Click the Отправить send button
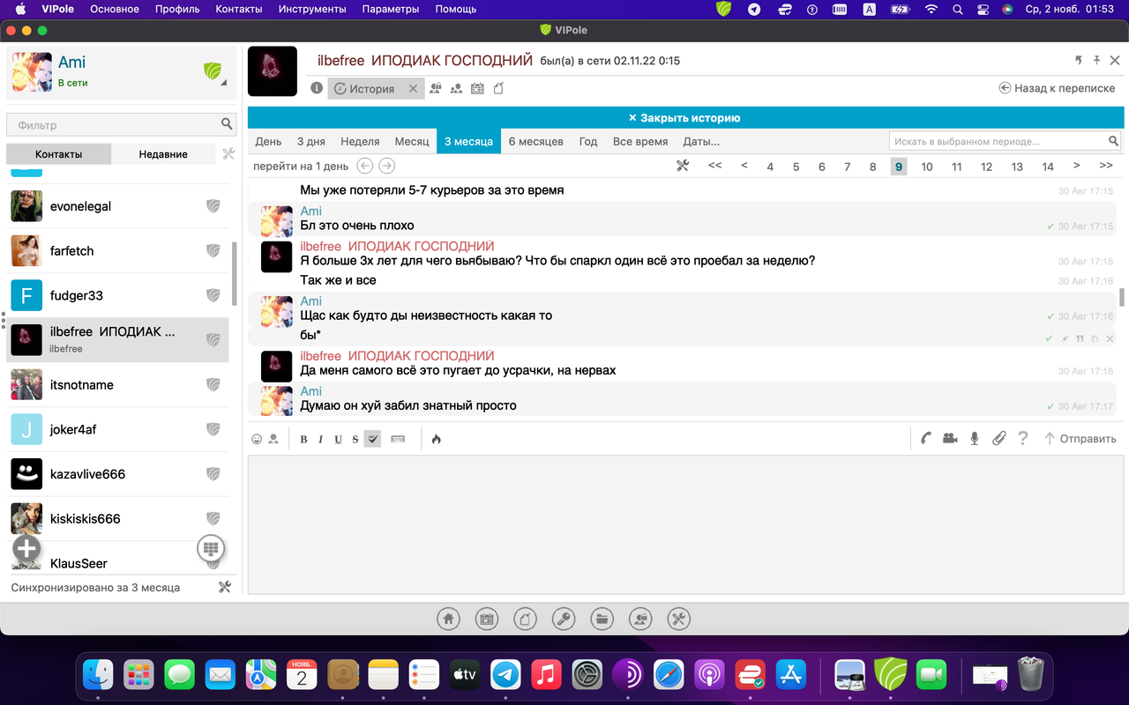 pyautogui.click(x=1080, y=438)
